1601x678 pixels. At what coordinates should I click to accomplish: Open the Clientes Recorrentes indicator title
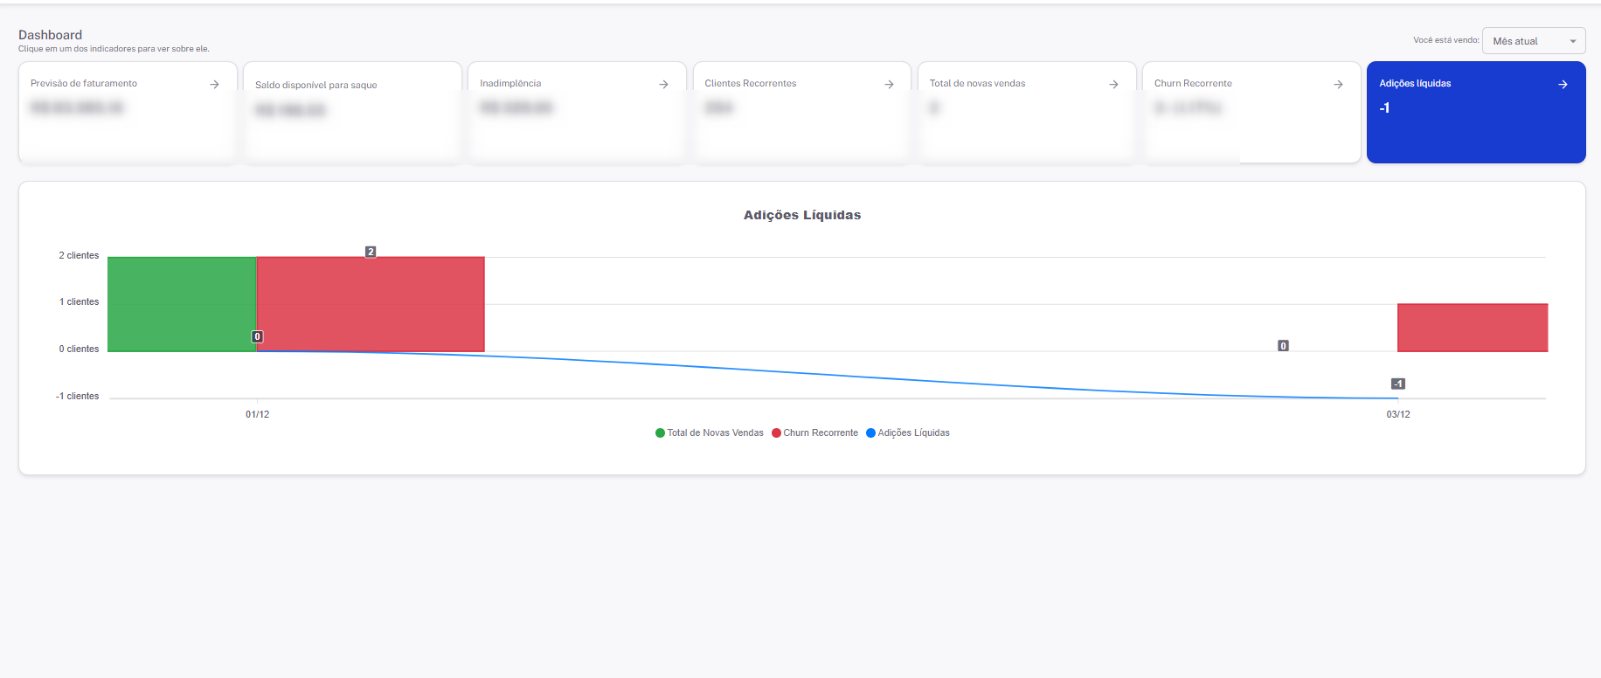coord(750,84)
